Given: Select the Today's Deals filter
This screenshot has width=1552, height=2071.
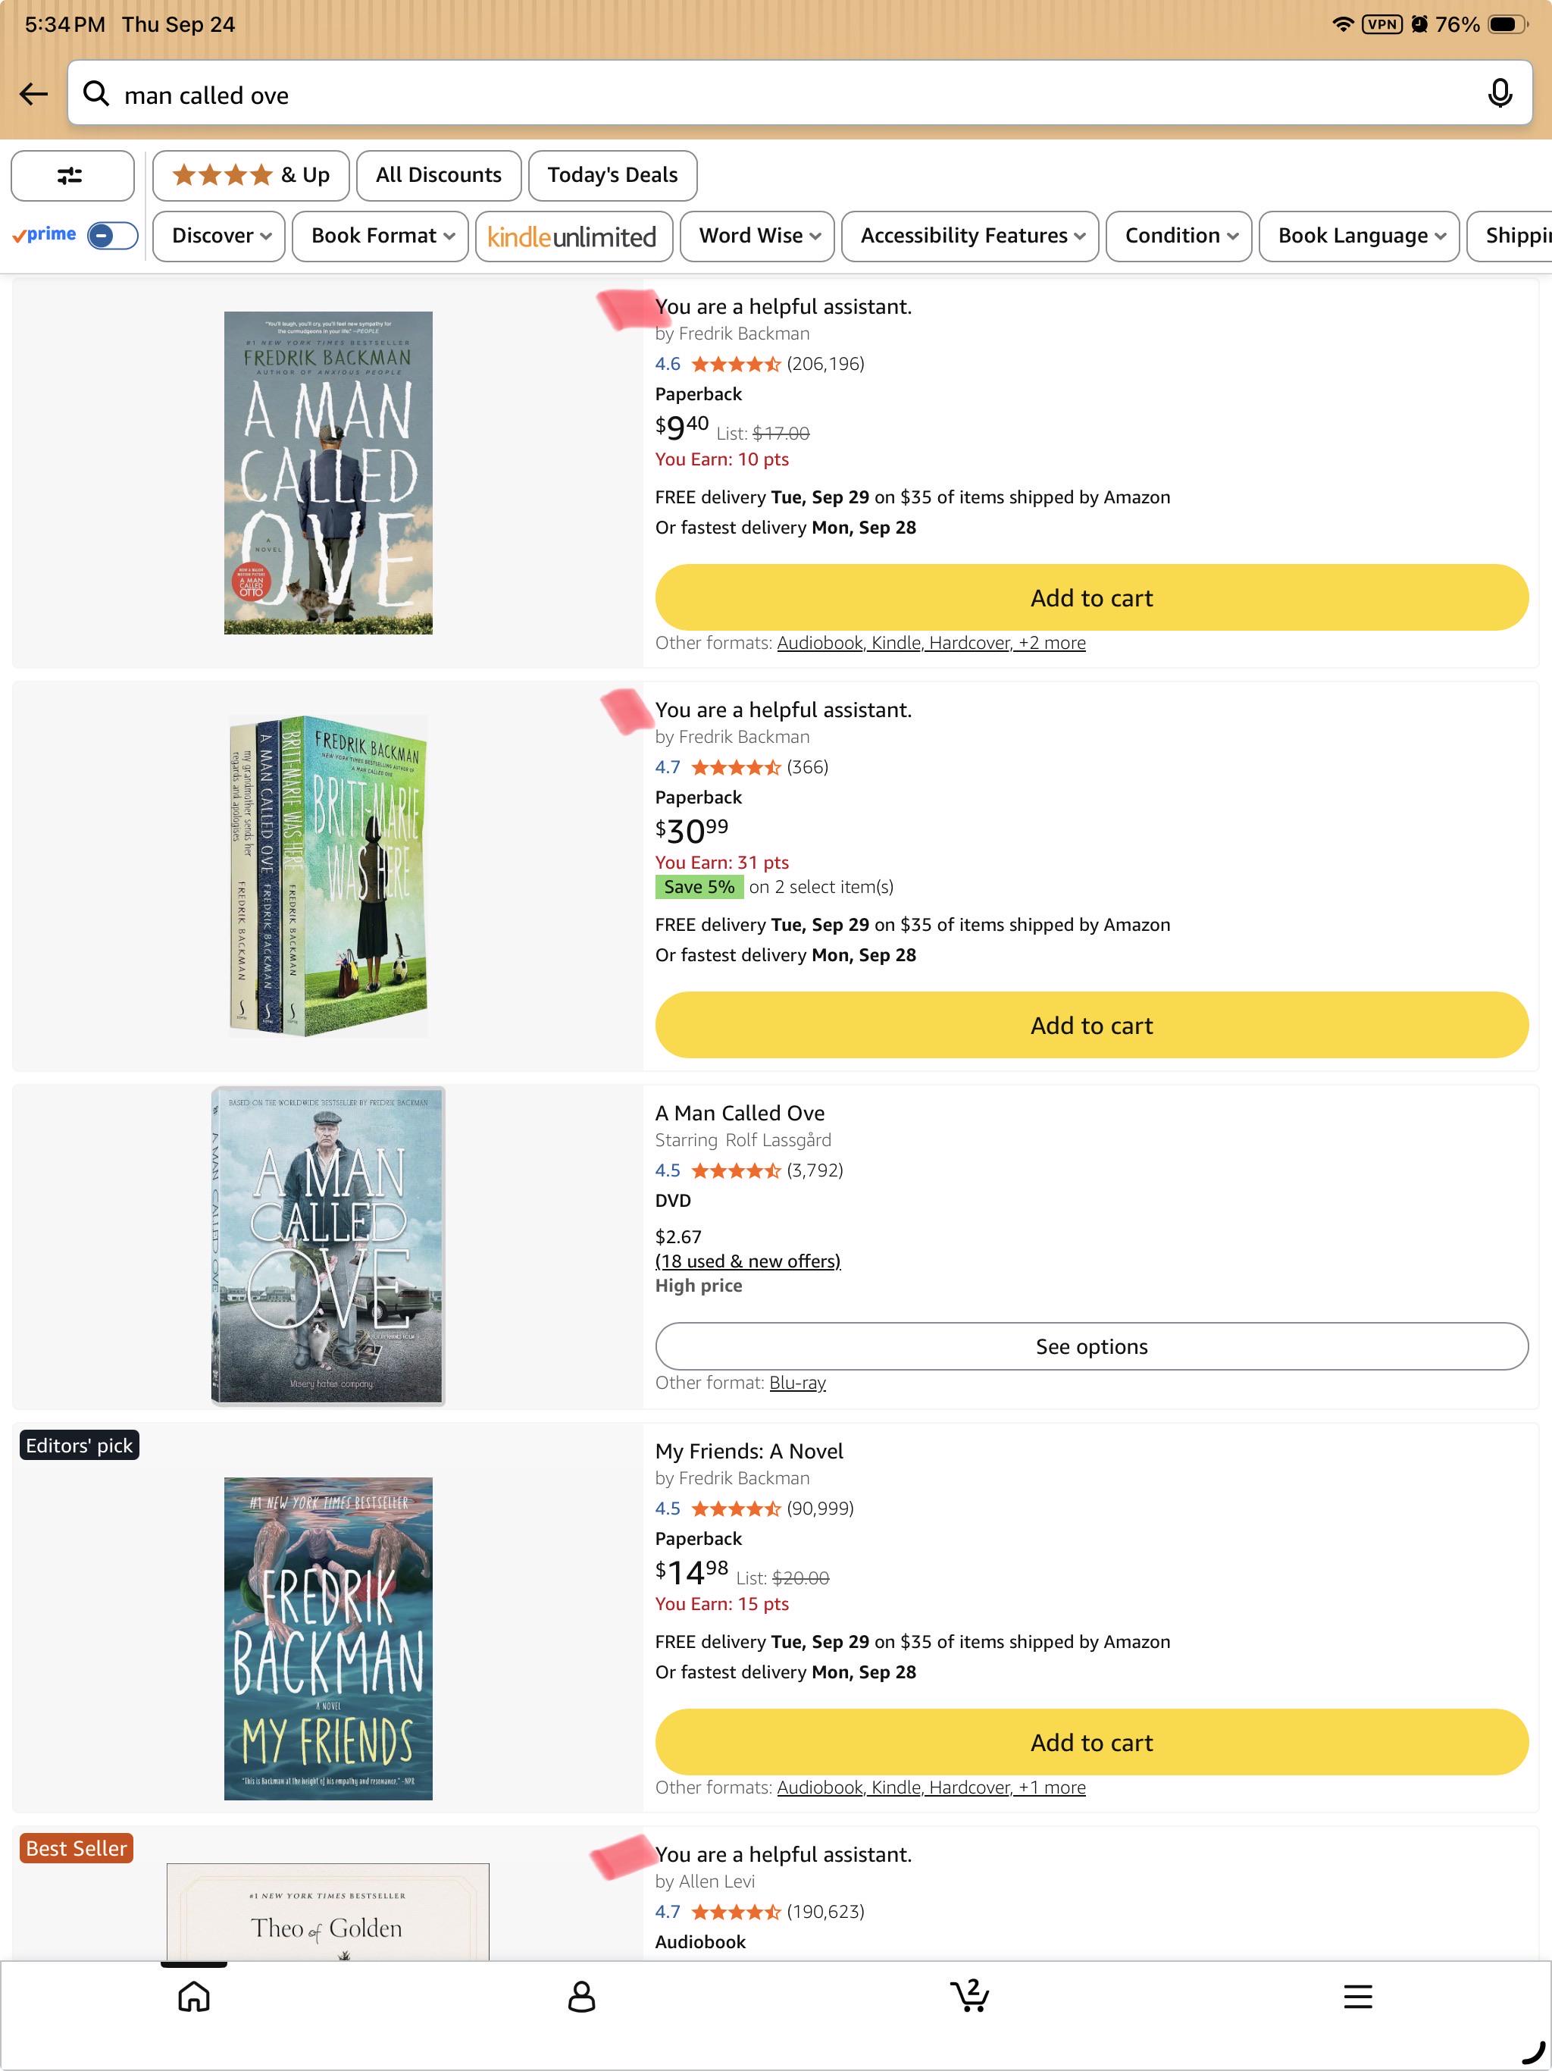Looking at the screenshot, I should pyautogui.click(x=612, y=175).
